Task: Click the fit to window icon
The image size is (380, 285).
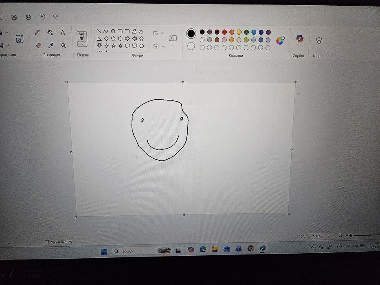Action: 303,236
